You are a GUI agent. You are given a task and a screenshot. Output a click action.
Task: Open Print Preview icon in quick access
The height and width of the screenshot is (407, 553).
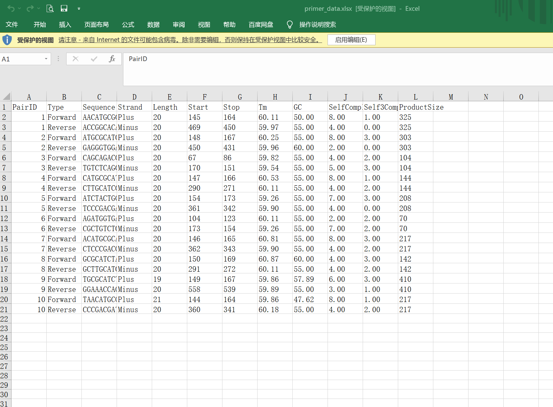click(x=50, y=8)
